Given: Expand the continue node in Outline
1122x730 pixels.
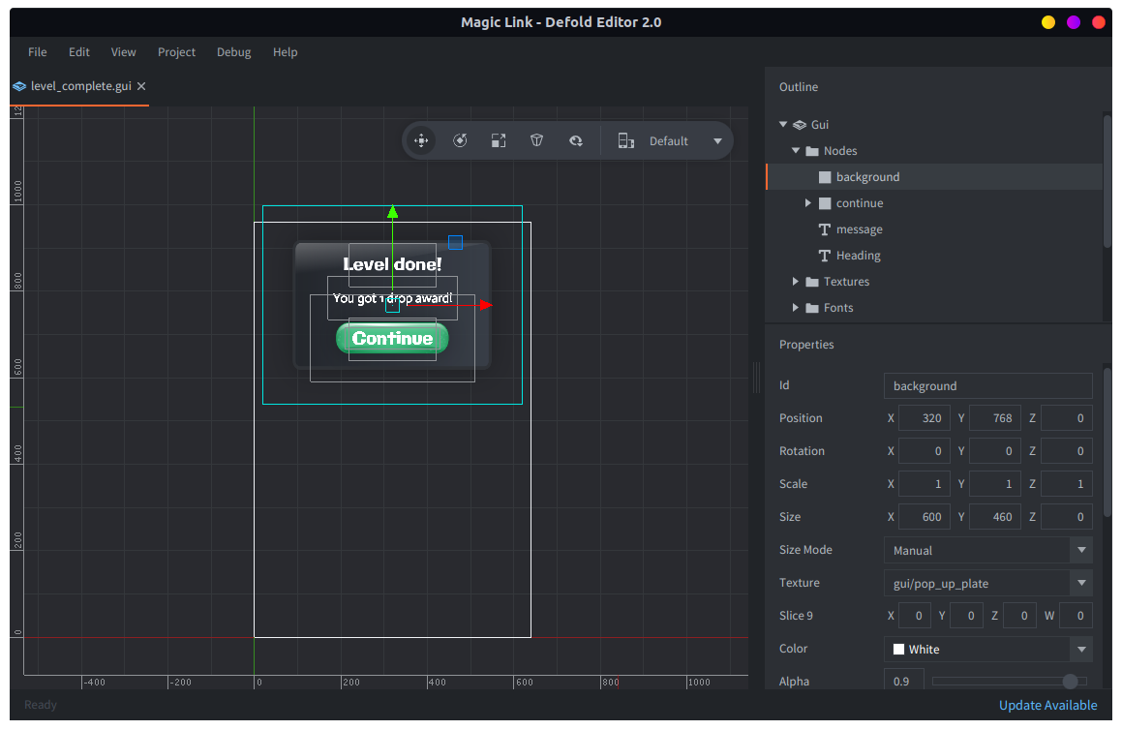Looking at the screenshot, I should [x=808, y=203].
